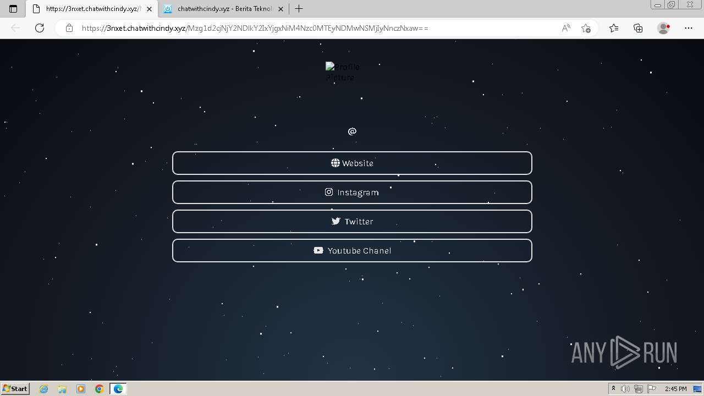Close the Berita Teknologi tab
Image resolution: width=704 pixels, height=396 pixels.
tap(280, 9)
